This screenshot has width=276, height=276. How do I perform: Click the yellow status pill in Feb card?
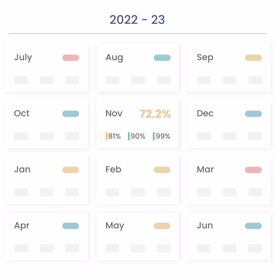(162, 170)
